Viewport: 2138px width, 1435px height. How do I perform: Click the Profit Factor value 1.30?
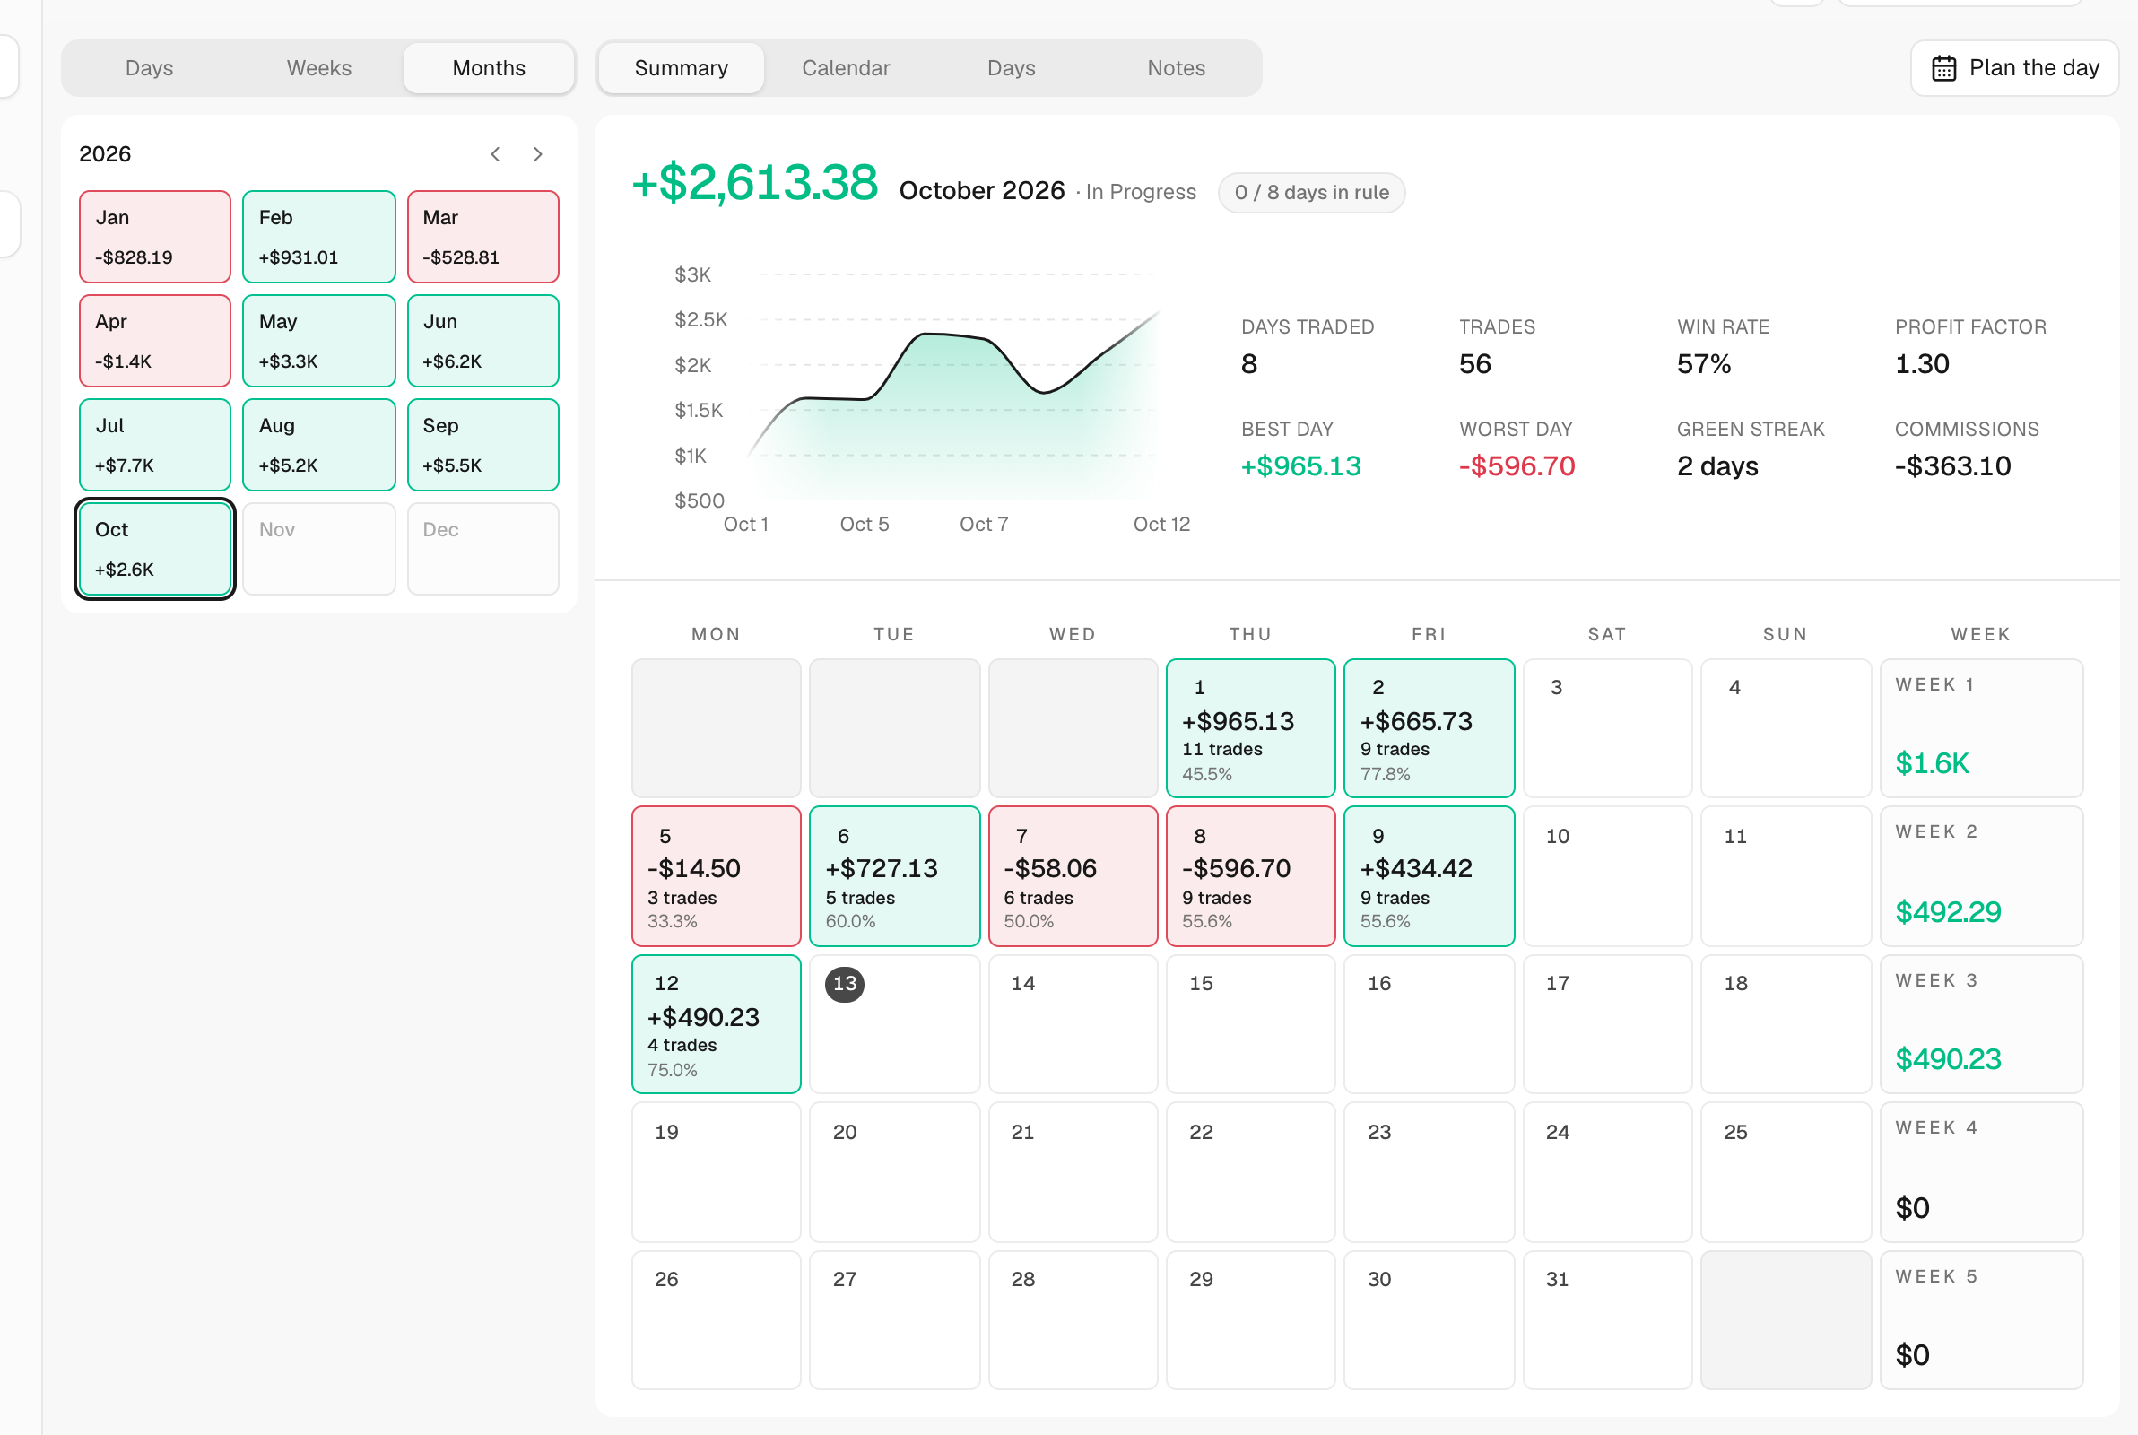point(1921,364)
